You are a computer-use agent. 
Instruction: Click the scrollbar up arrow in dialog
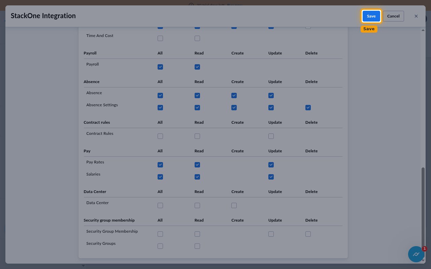pos(423,30)
